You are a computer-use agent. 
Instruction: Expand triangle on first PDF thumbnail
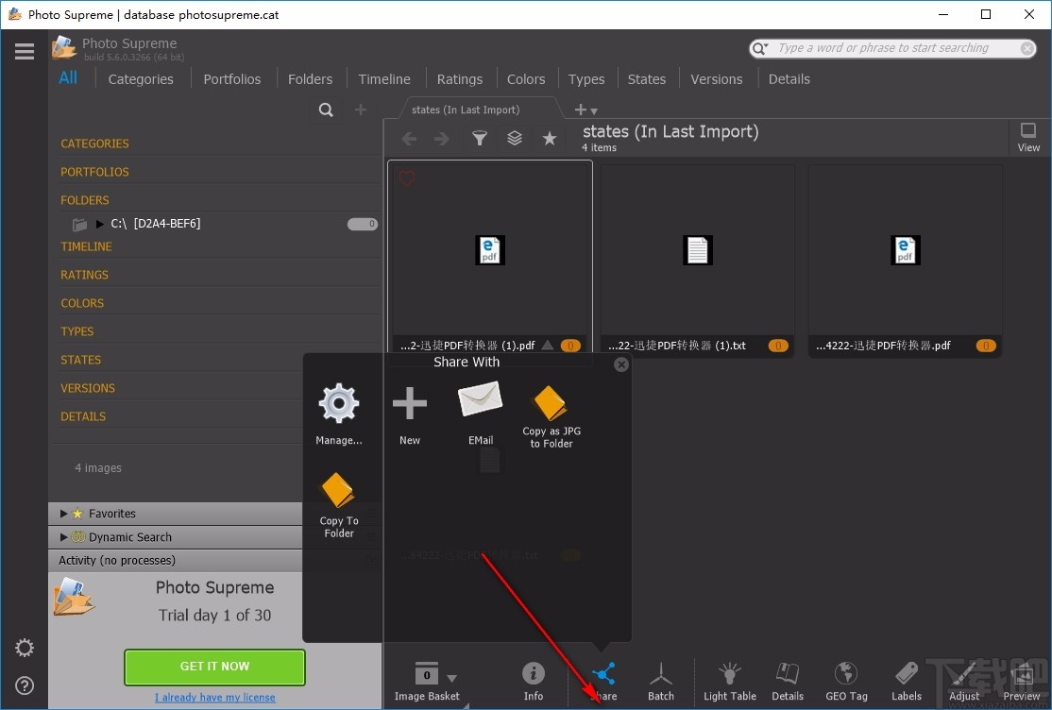pyautogui.click(x=548, y=345)
